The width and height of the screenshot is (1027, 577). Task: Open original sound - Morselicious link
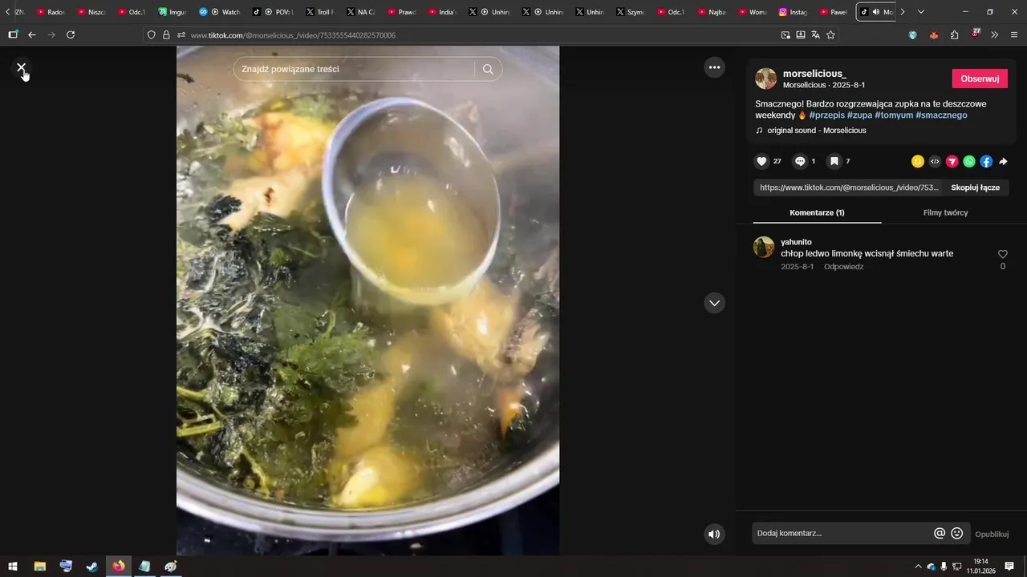point(817,131)
